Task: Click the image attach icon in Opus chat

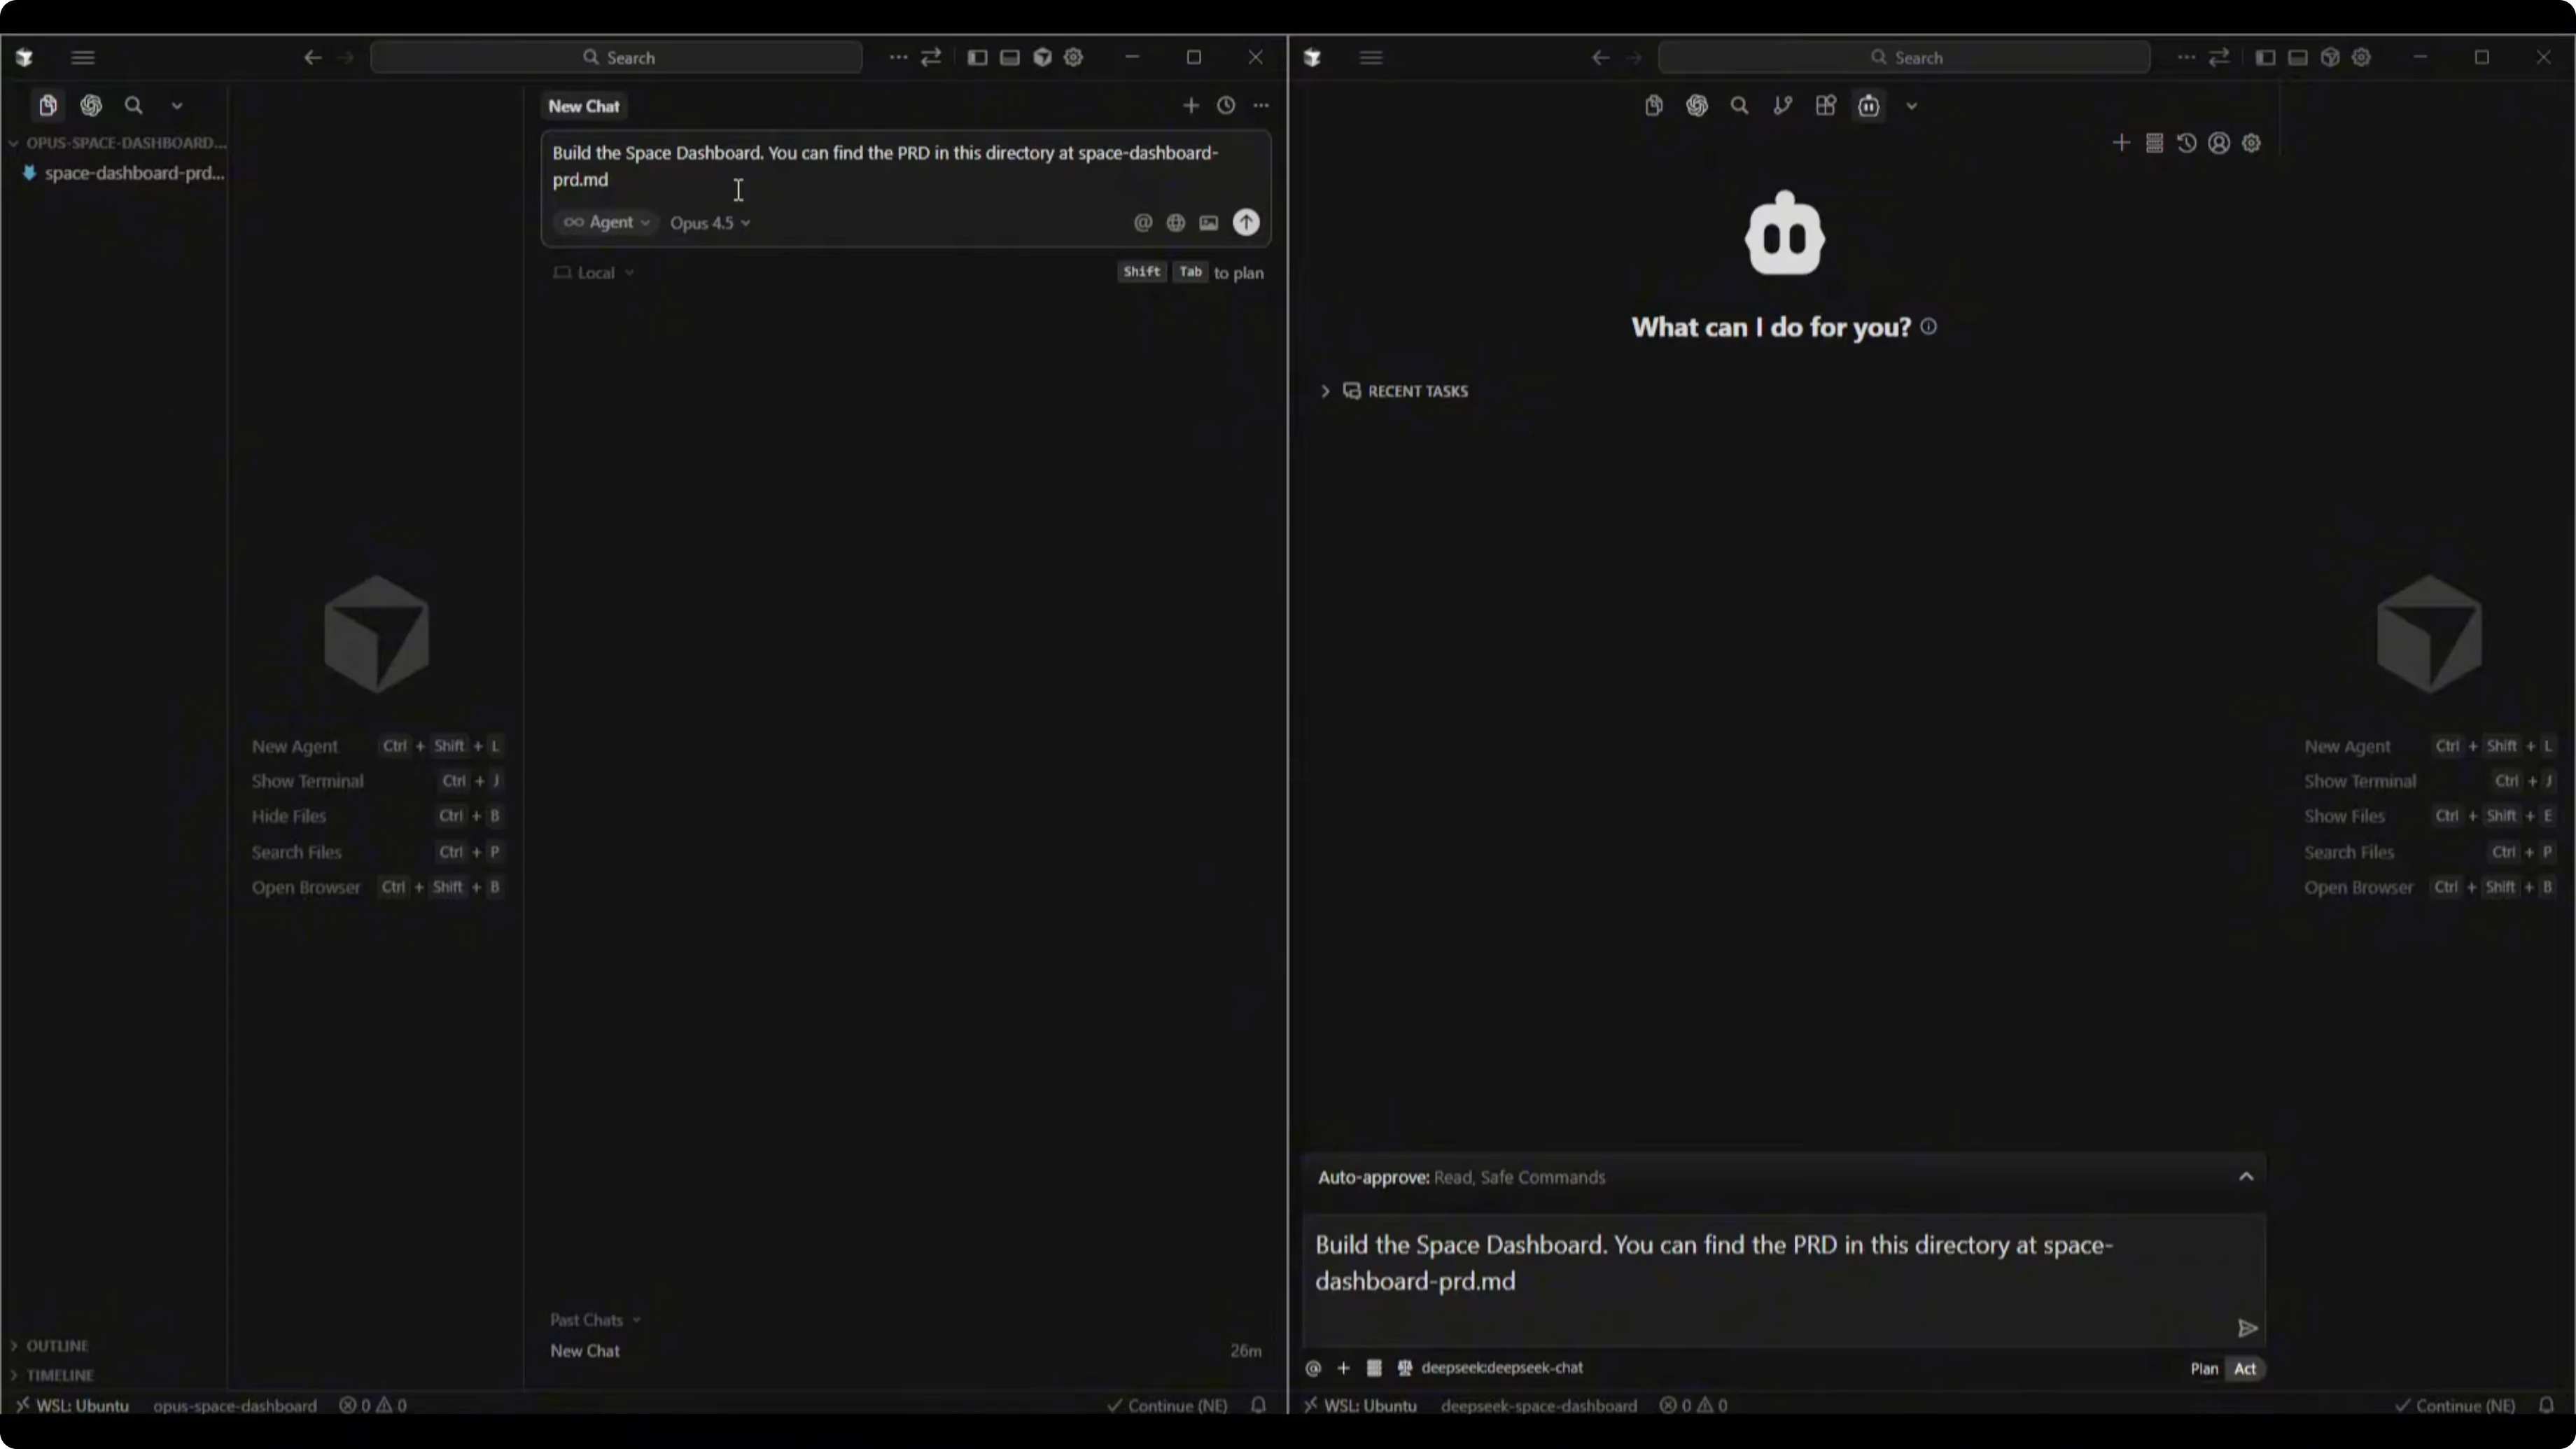Action: [x=1208, y=222]
